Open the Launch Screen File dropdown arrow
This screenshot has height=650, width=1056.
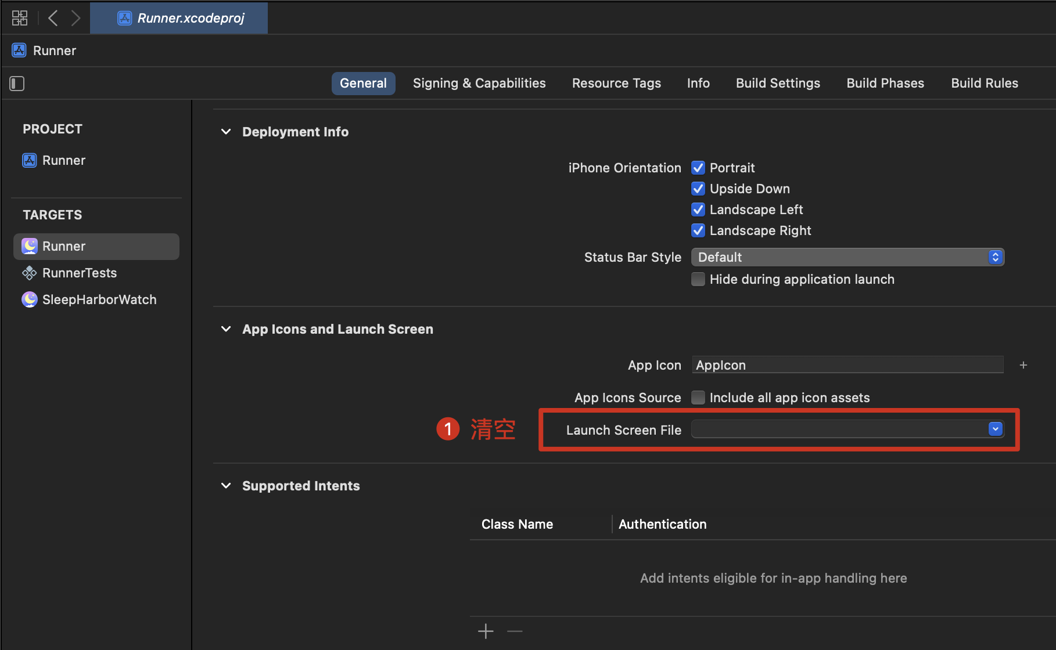click(x=995, y=429)
